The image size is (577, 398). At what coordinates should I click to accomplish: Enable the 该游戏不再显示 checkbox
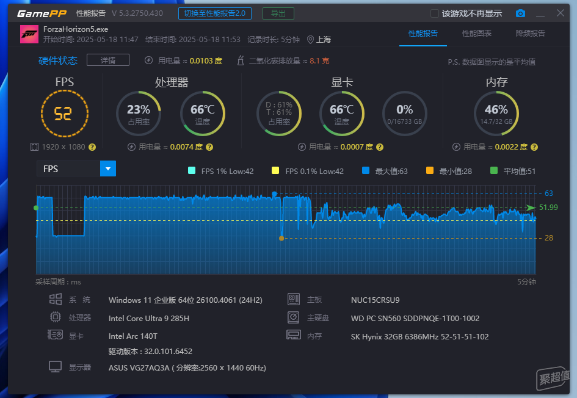[435, 13]
